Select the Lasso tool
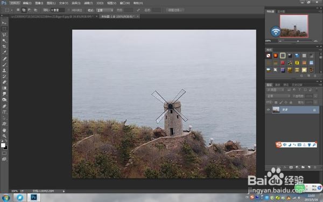The width and height of the screenshot is (323, 202). tap(4, 35)
